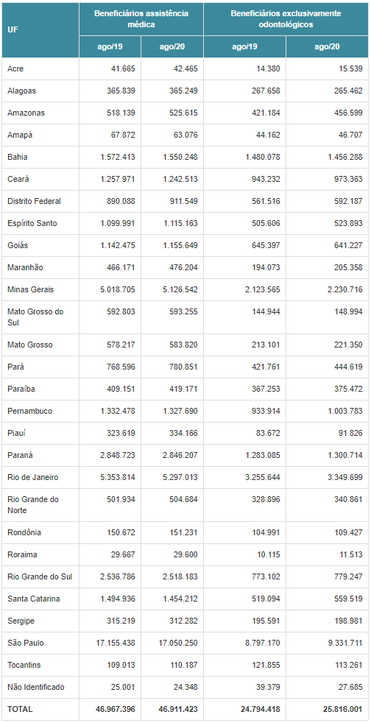Click the Amazonas state cell

tap(26, 113)
